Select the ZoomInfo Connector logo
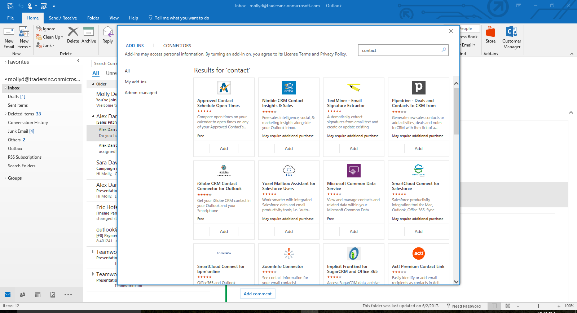Screen dimensions: 577x313 point(289,254)
